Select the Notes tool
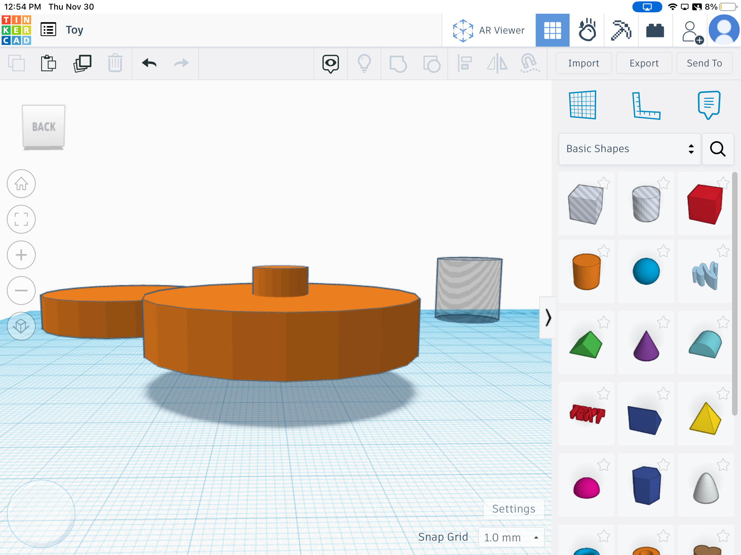This screenshot has height=555, width=741. click(709, 105)
